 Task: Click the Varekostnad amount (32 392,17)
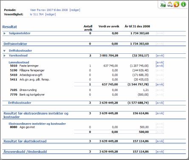tap(141, 55)
